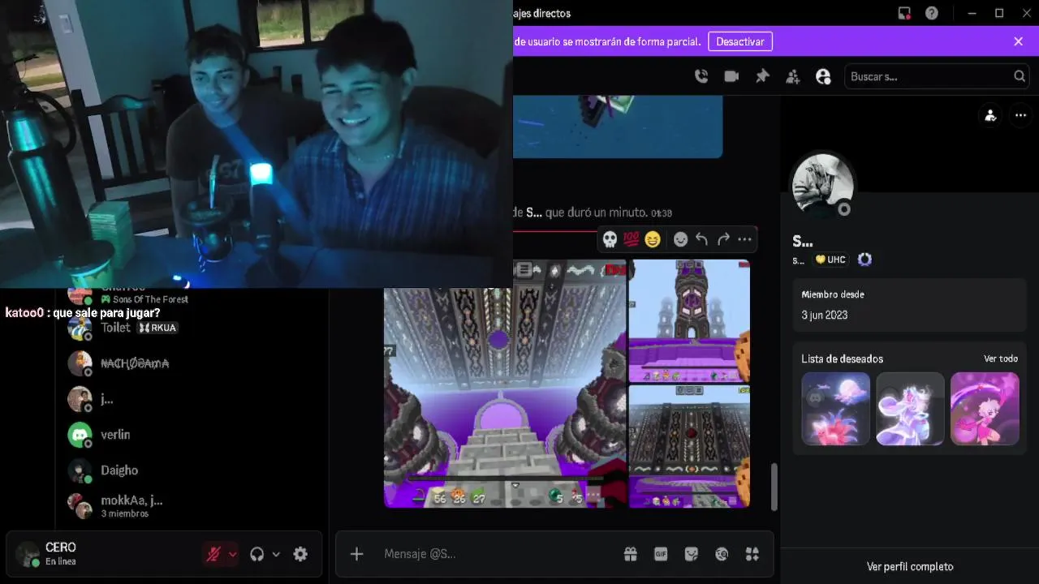Screen dimensions: 1039x584
Task: Click 'Ver perfil completo' button
Action: [910, 566]
